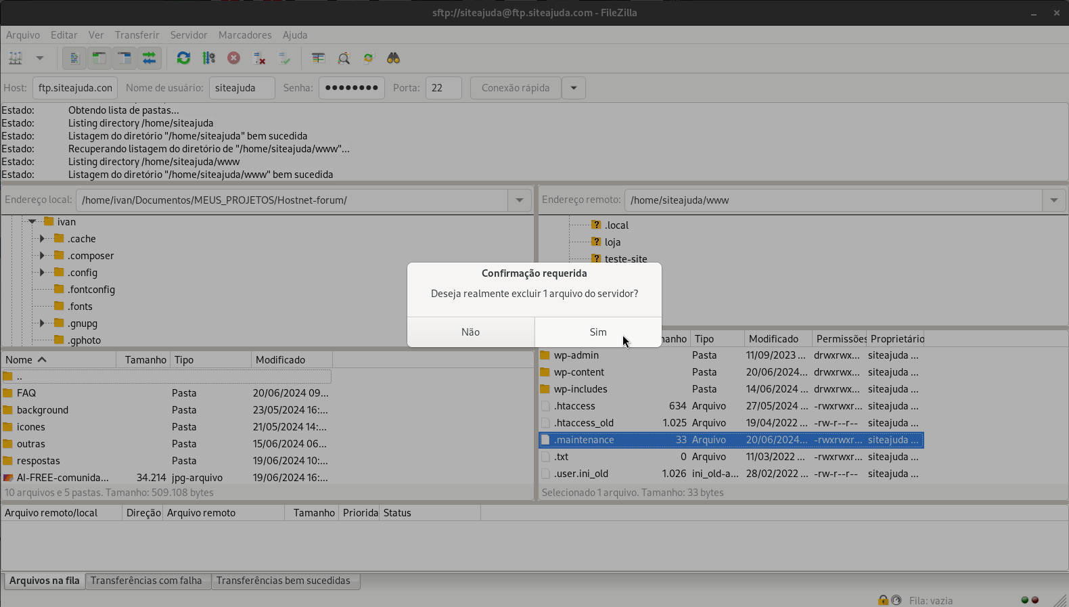1069x607 pixels.
Task: Expand the .config folder node
Action: [x=42, y=272]
